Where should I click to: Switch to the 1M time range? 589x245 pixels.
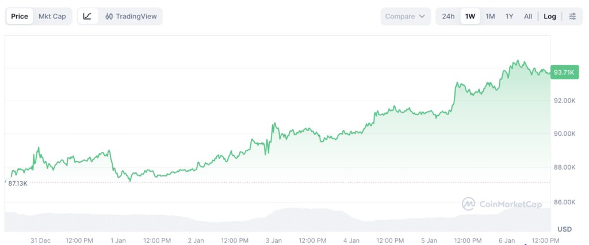click(x=490, y=16)
